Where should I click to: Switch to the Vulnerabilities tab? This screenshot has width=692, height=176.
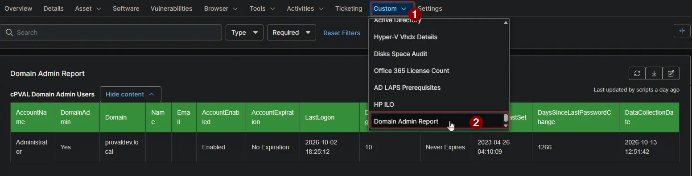coord(171,8)
